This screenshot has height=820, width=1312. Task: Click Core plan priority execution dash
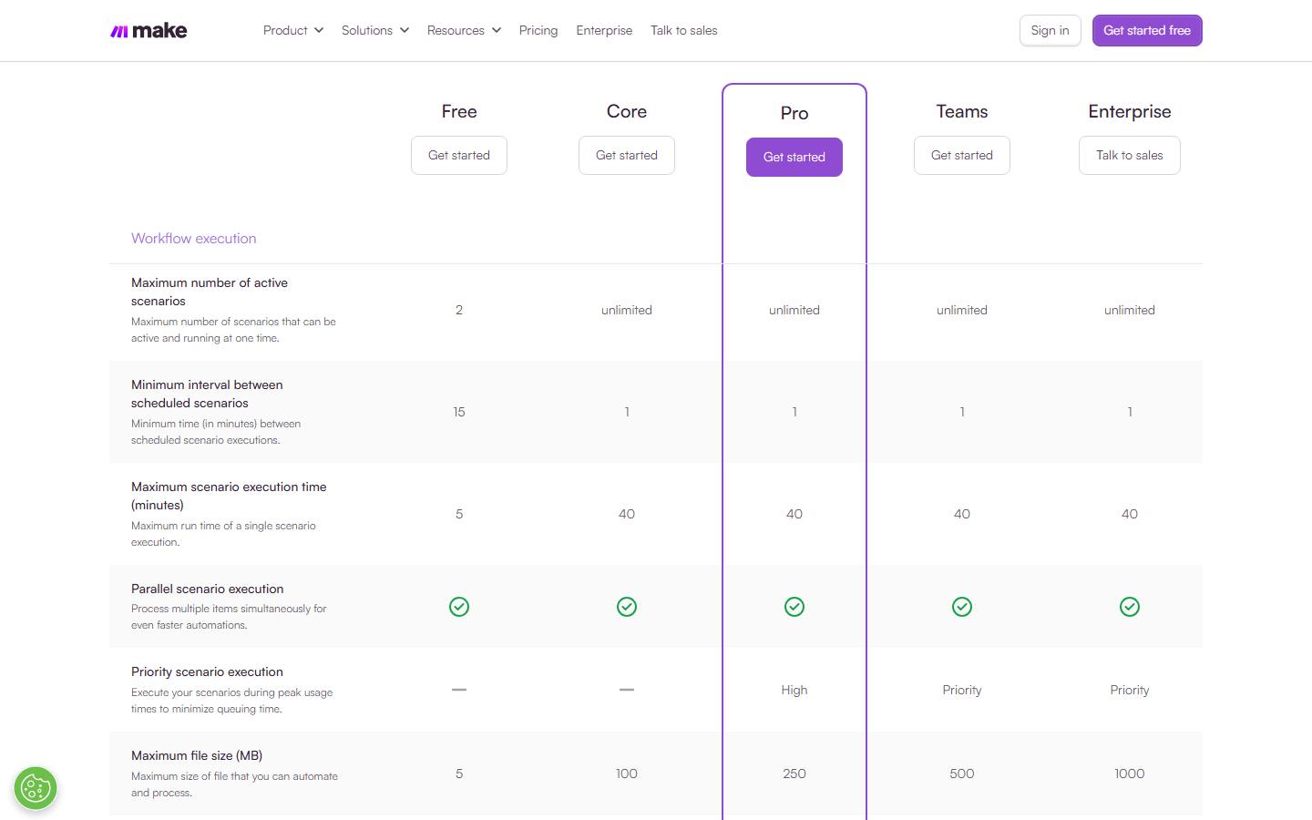[627, 690]
